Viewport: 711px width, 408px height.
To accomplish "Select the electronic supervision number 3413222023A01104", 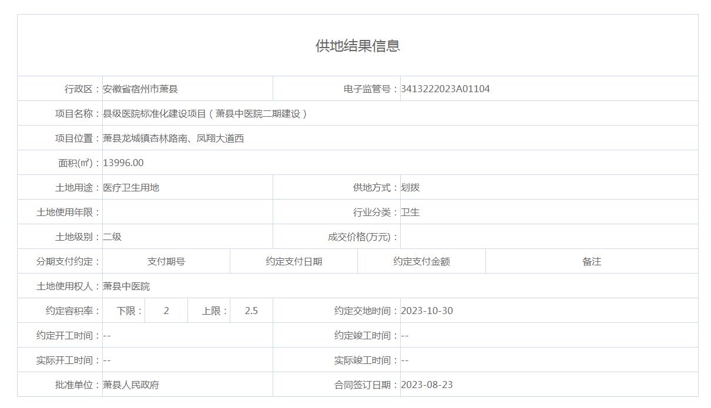I will 445,89.
